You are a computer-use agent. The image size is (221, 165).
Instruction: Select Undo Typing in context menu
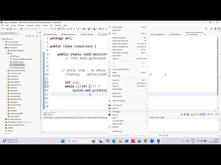pos(128,27)
